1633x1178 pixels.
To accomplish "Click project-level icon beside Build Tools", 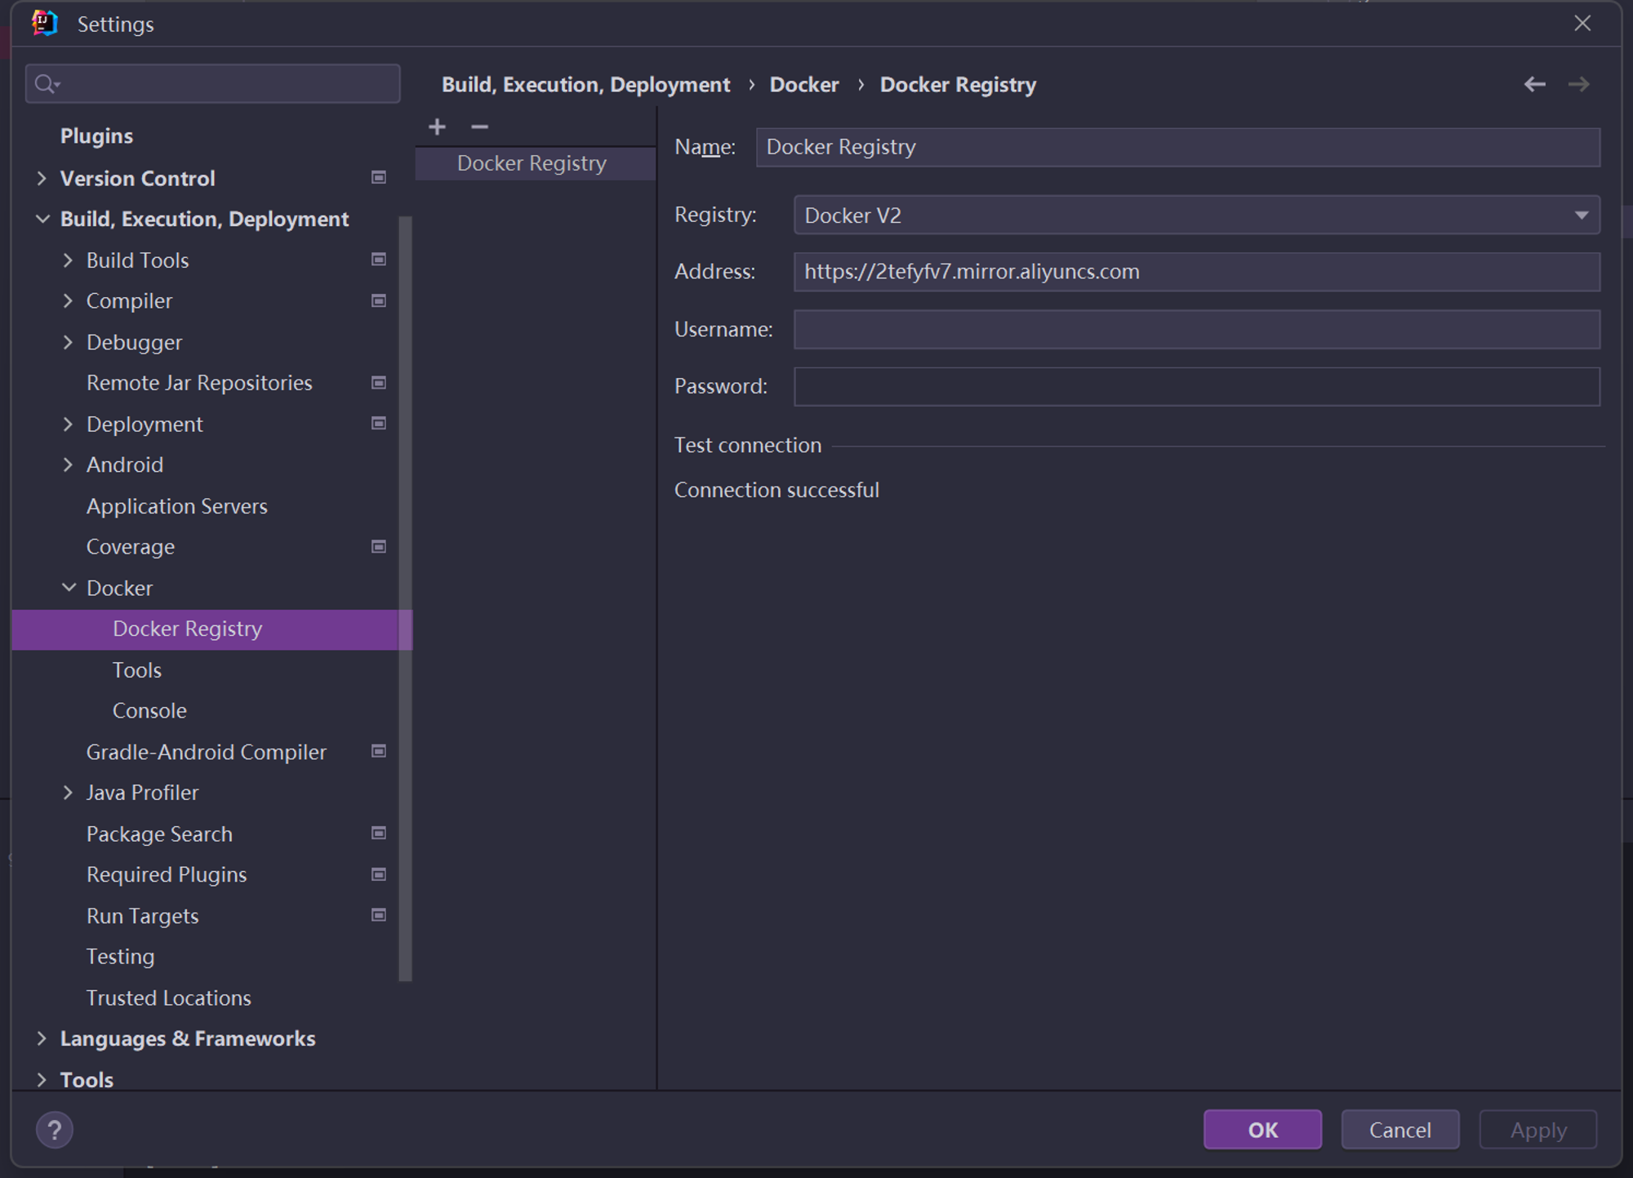I will (x=378, y=259).
